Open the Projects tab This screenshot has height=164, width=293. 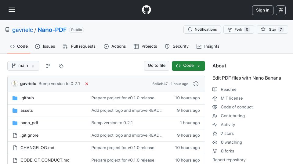145,46
